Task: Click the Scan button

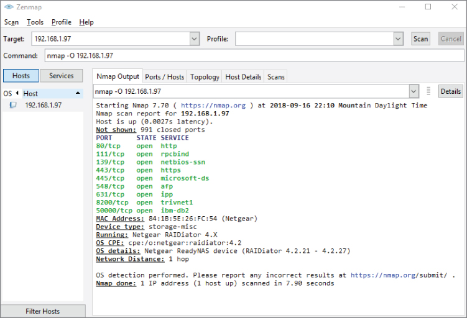Action: click(x=420, y=39)
